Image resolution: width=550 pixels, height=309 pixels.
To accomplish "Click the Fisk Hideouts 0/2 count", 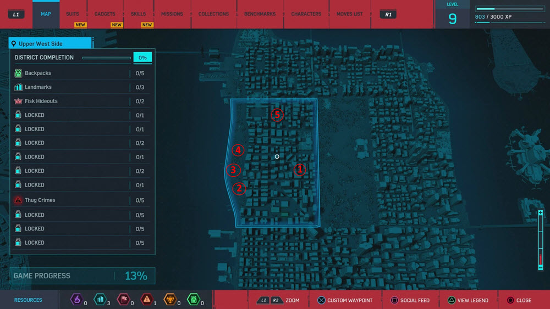I will tap(140, 101).
